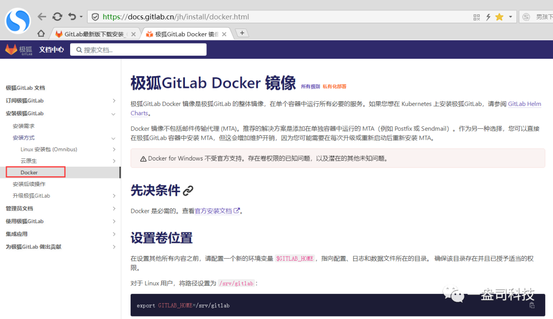The image size is (553, 319).
Task: Open the QR code icon in address bar
Action: click(477, 17)
